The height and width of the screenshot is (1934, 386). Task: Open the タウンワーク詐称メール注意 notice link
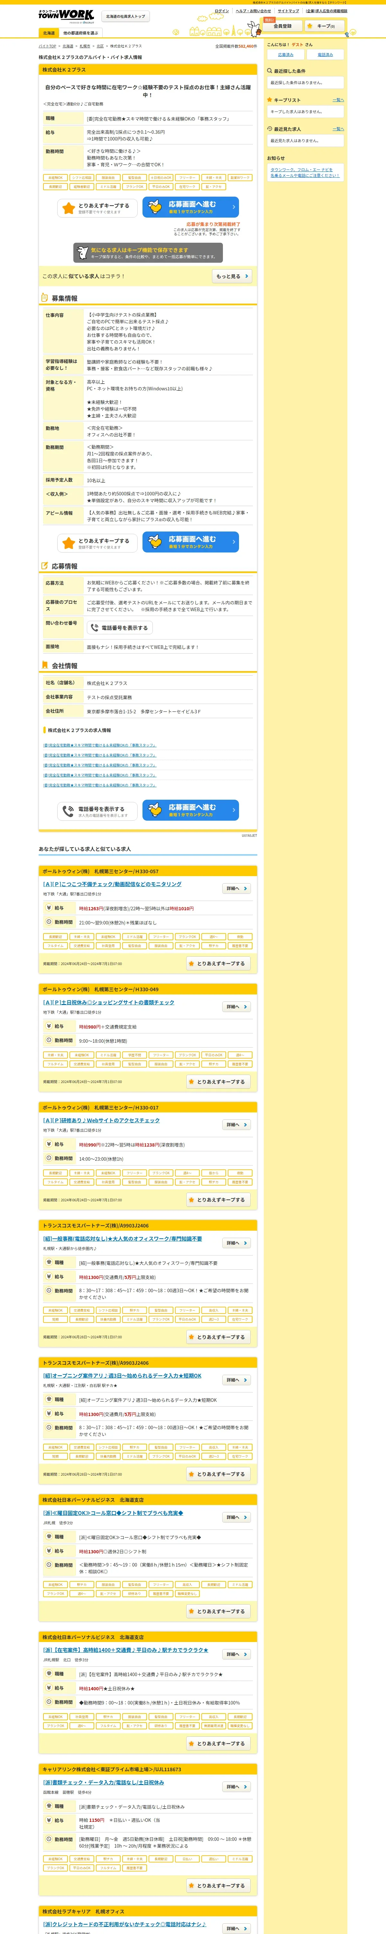(305, 173)
